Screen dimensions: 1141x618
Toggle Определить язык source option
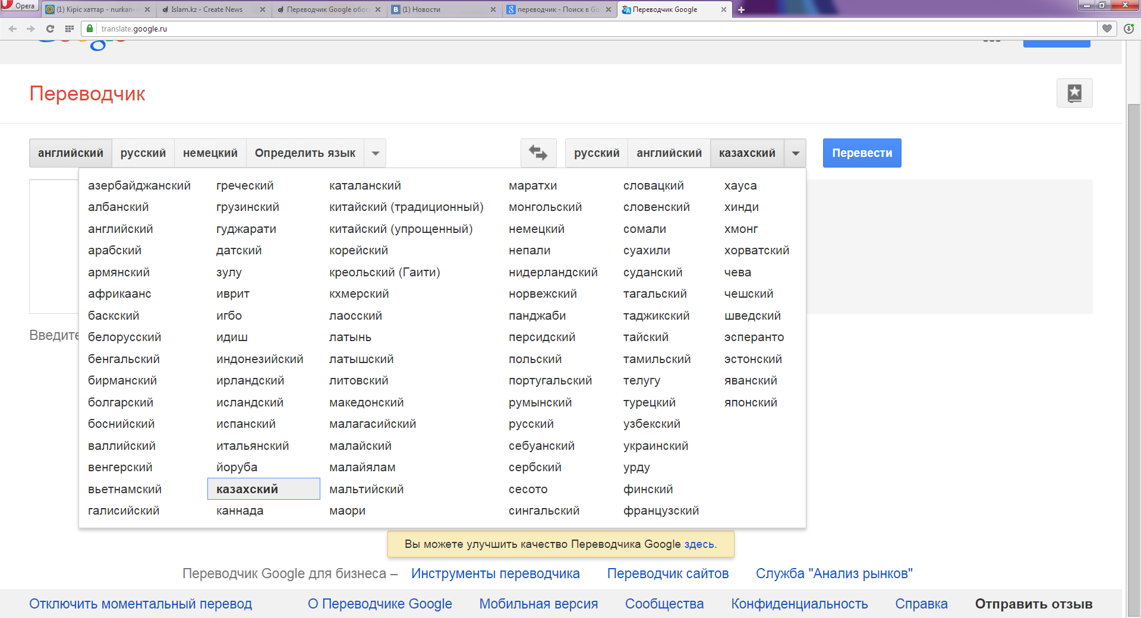[x=305, y=153]
